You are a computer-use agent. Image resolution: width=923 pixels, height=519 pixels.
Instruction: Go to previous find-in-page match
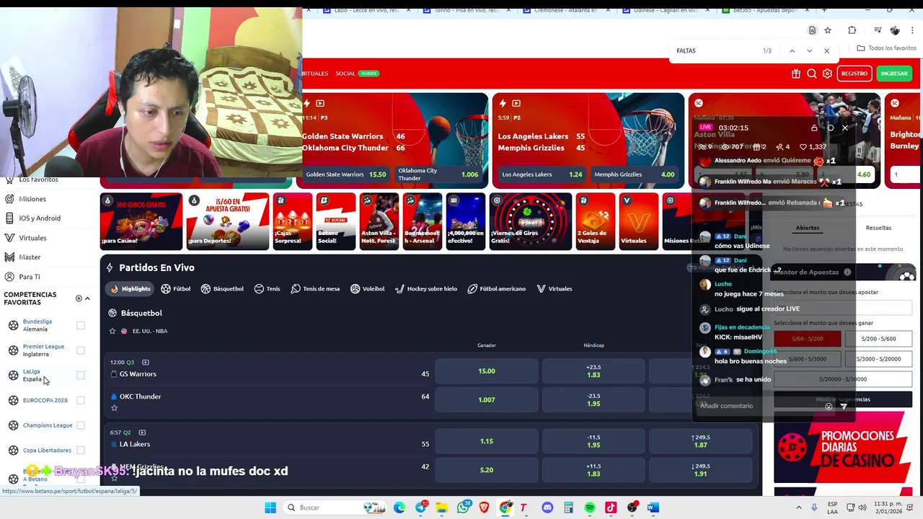tap(792, 51)
